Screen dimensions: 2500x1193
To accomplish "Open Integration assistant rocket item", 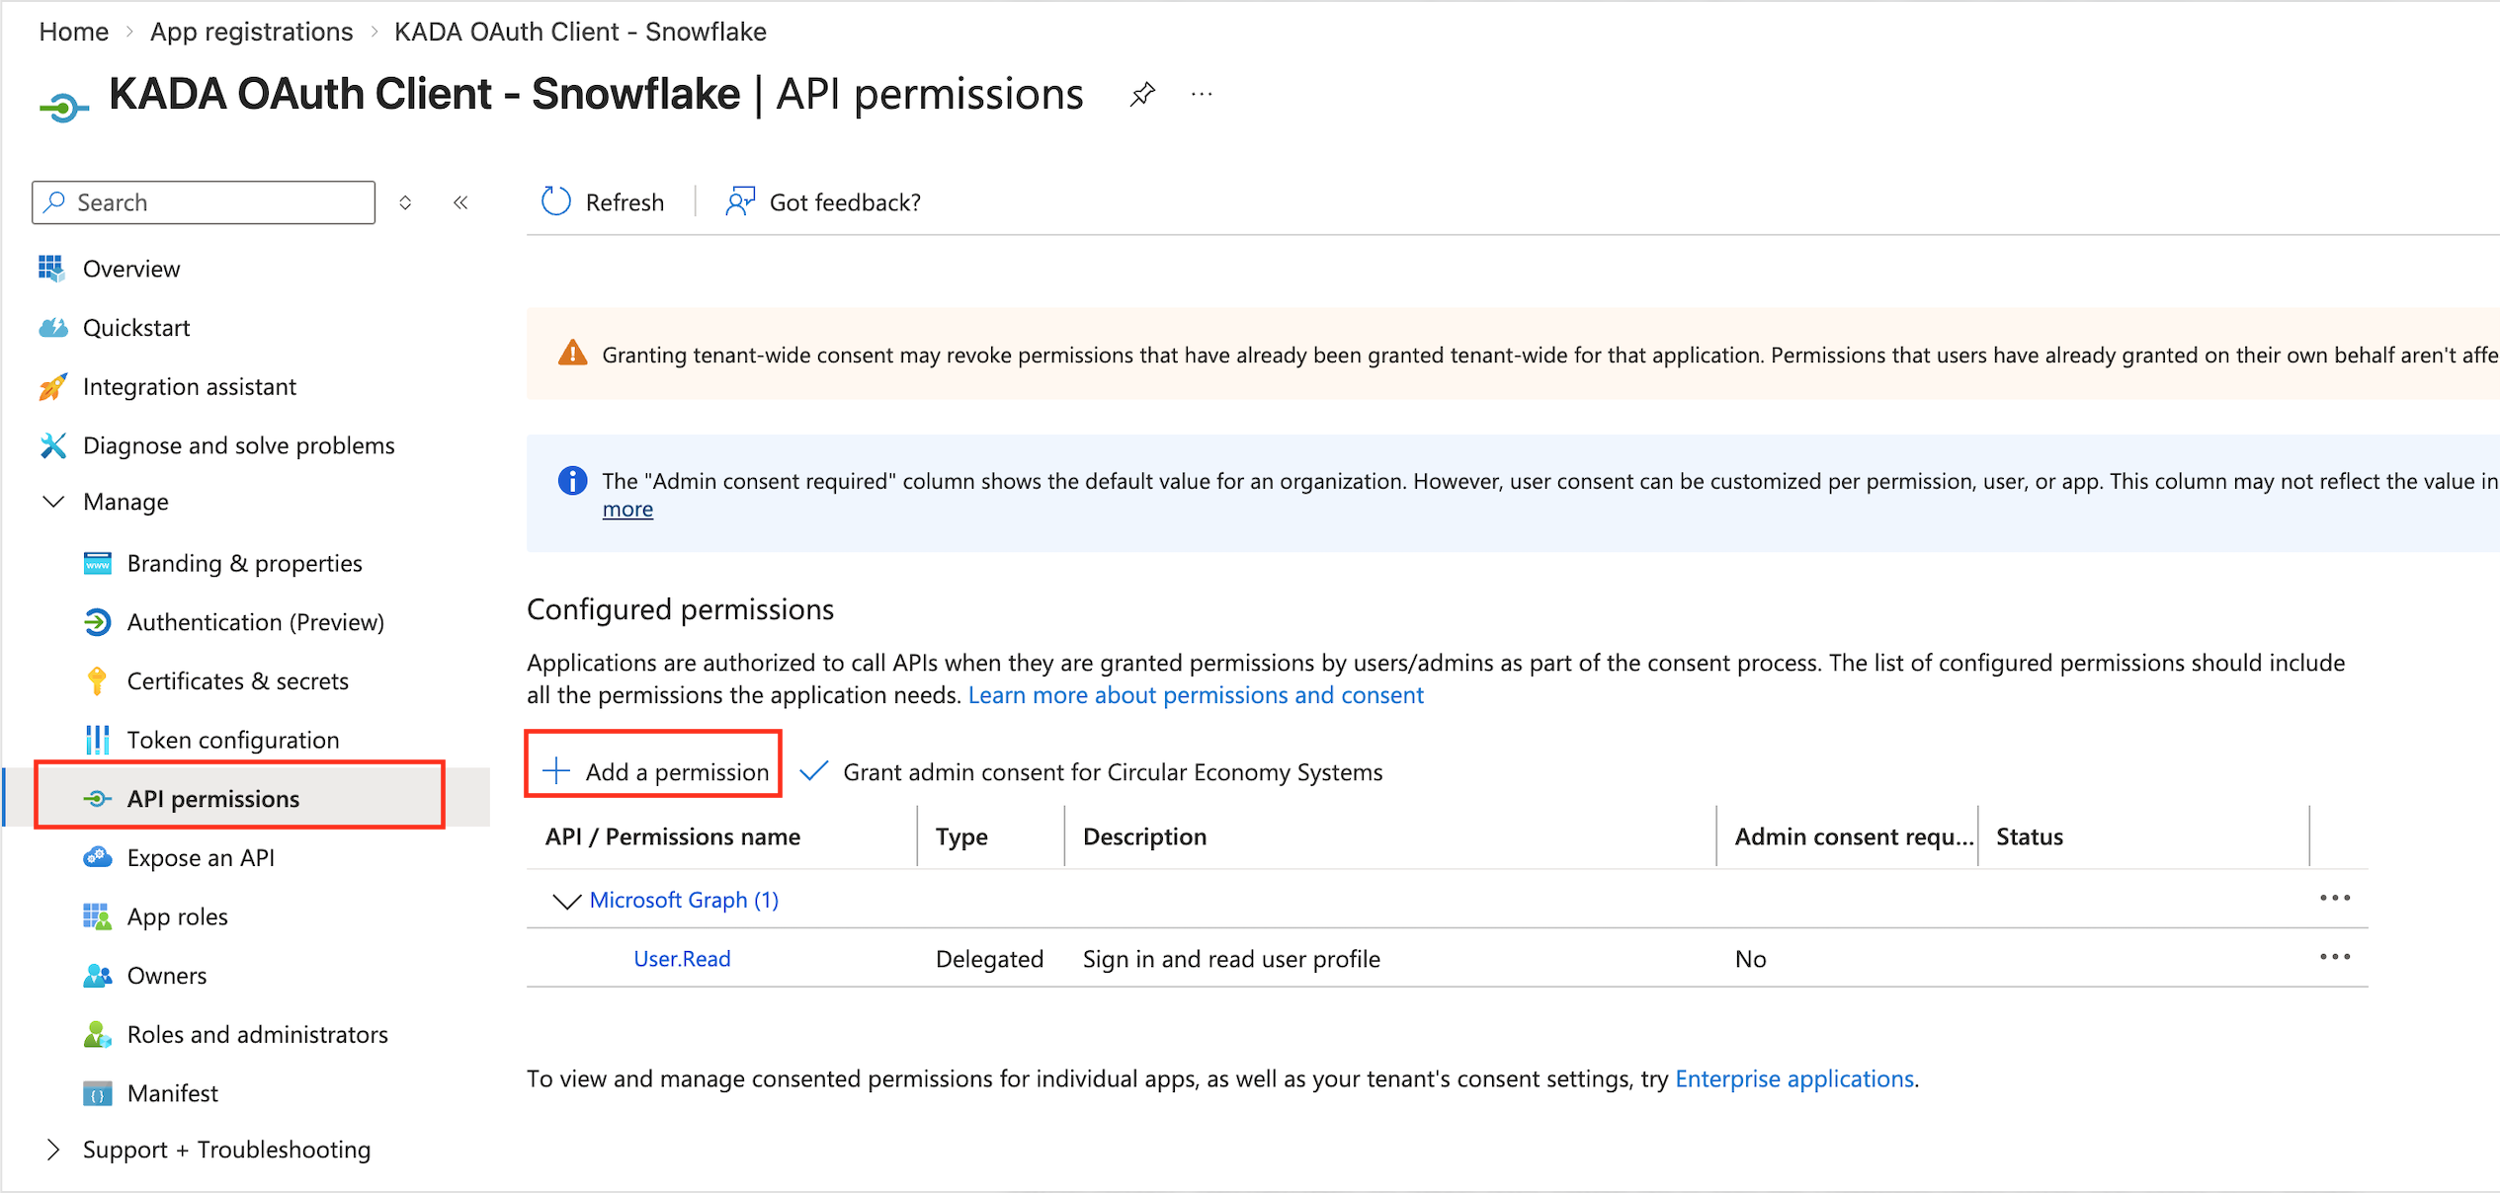I will point(189,387).
